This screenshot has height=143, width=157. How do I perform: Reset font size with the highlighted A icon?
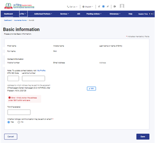click(x=103, y=7)
